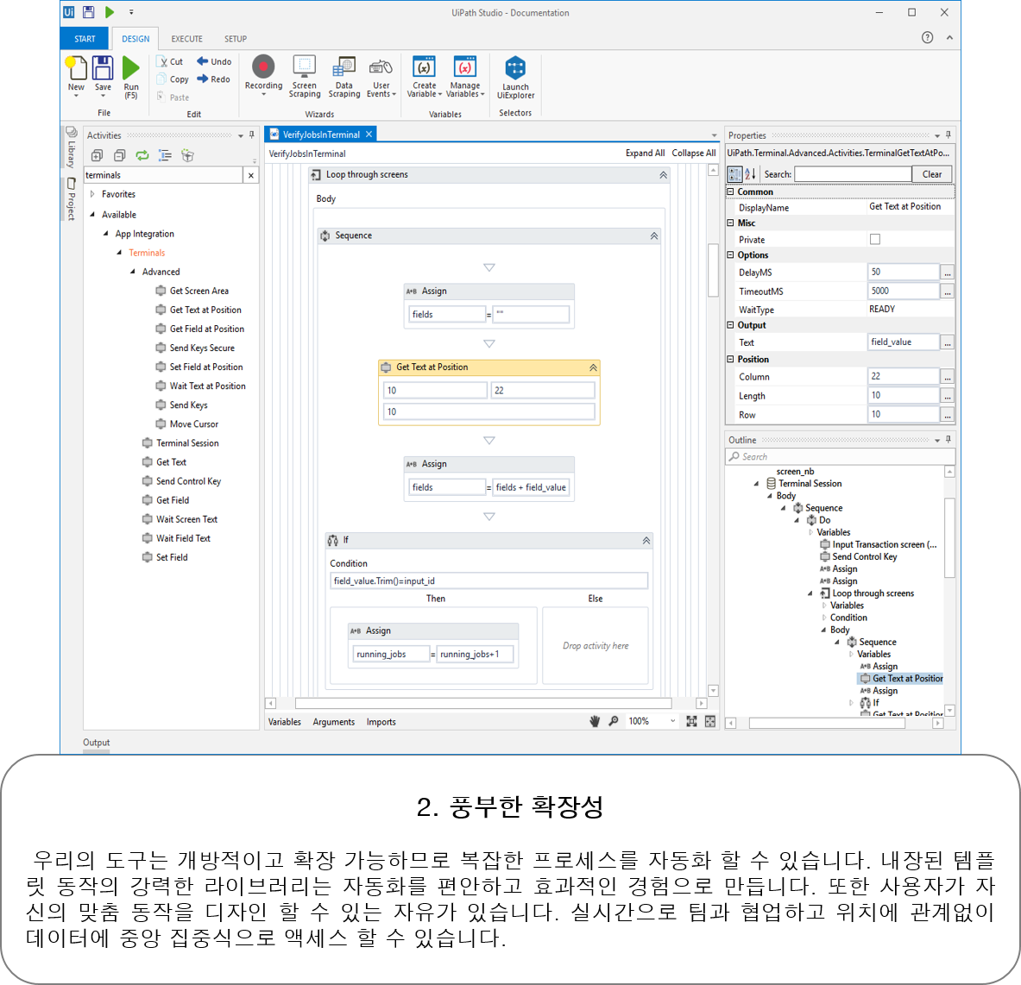This screenshot has height=985, width=1021.
Task: Click Expand All in designer
Action: pyautogui.click(x=645, y=153)
